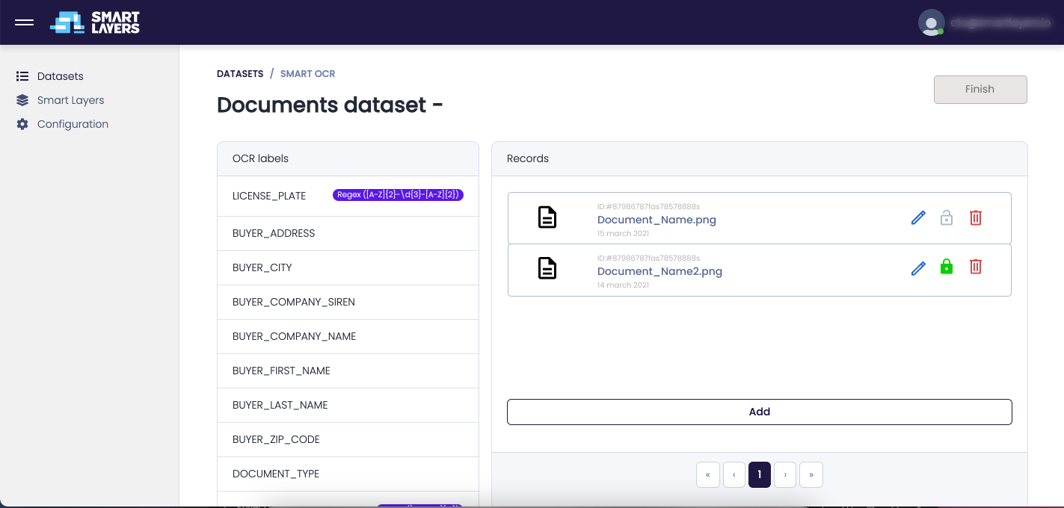Click the DATASETS breadcrumb link
The image size is (1064, 508).
coord(240,74)
